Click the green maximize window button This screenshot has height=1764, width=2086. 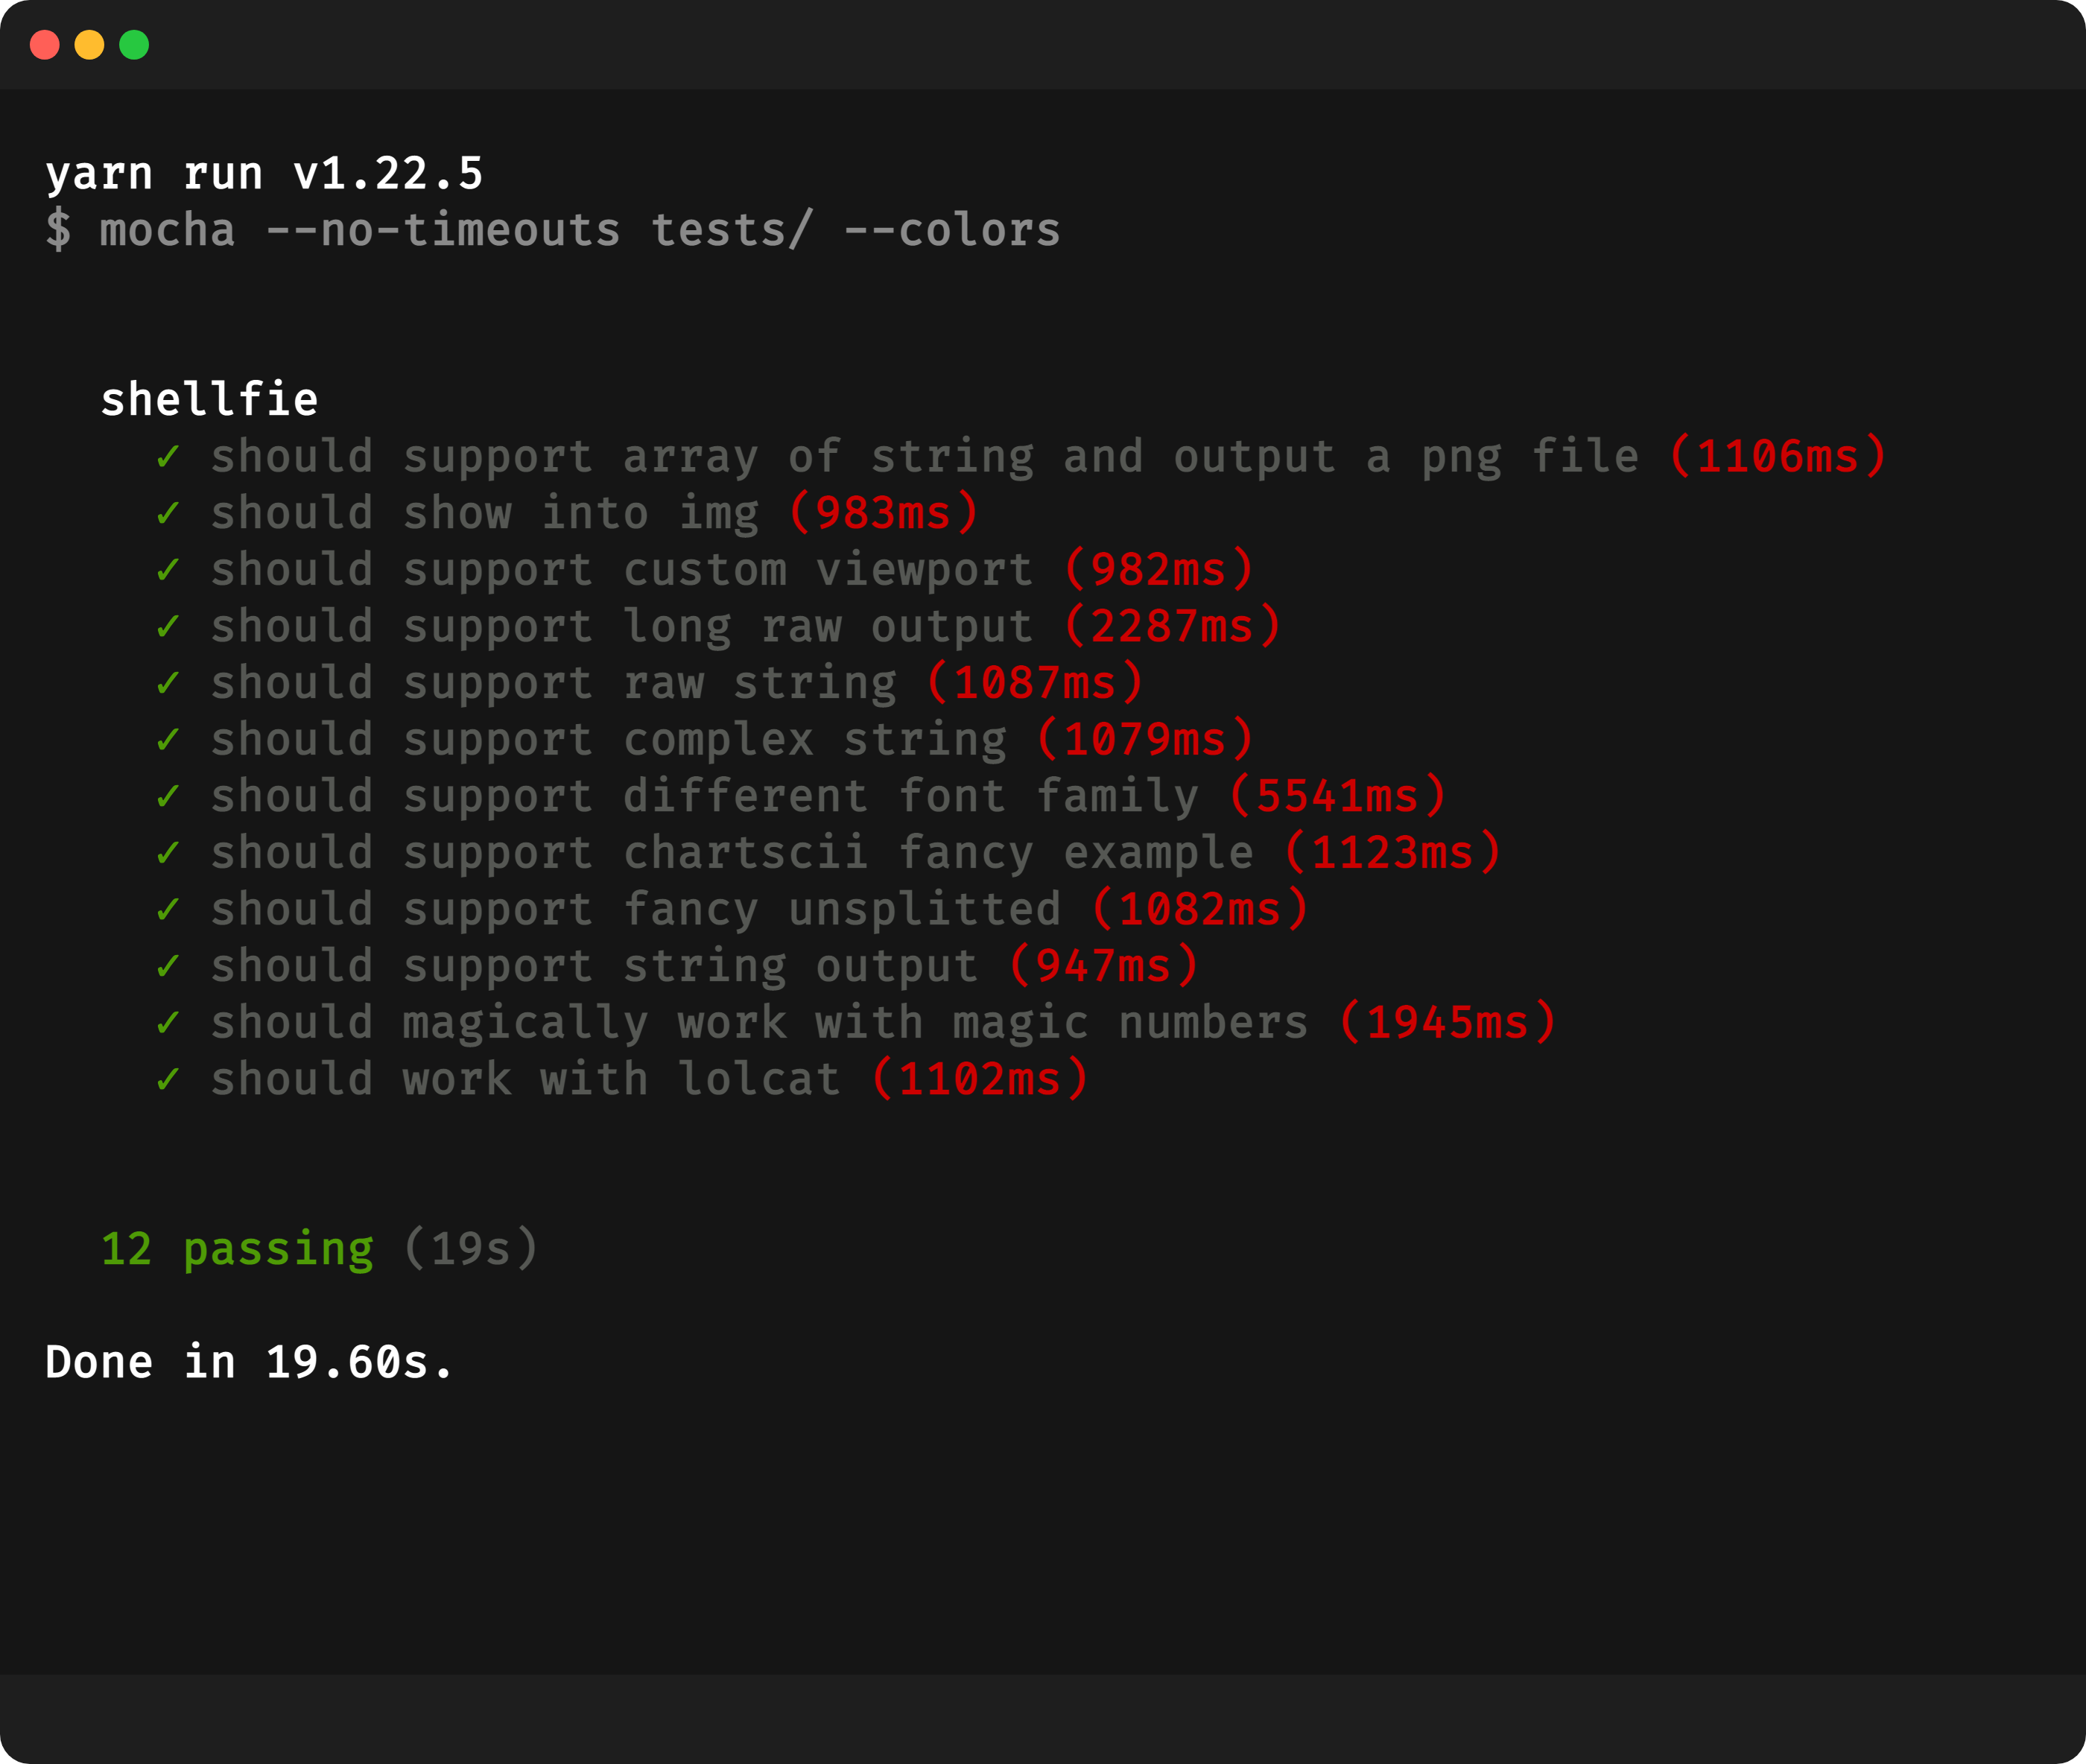click(134, 45)
